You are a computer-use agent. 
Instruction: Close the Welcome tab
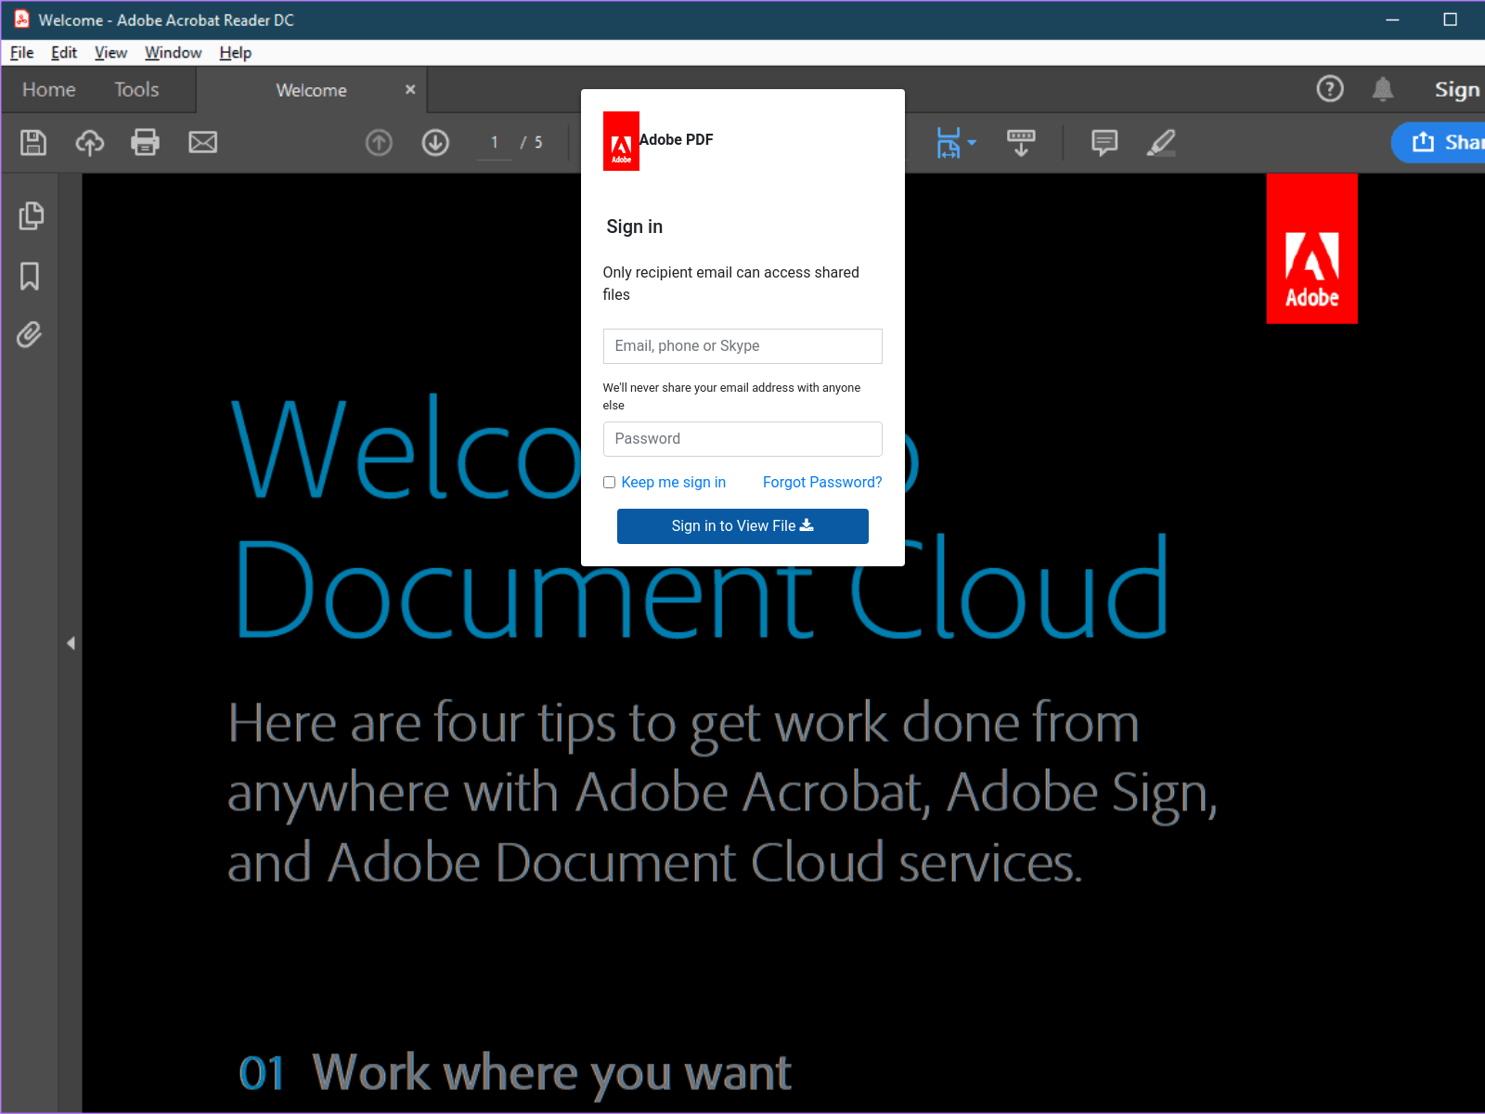point(410,89)
